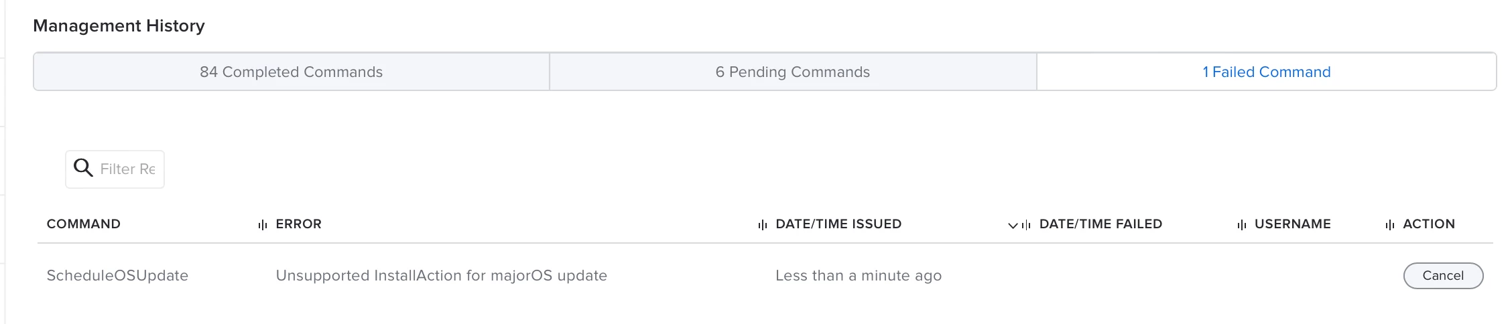The width and height of the screenshot is (1512, 324).
Task: Click the column divider icon before ERROR
Action: click(x=263, y=225)
